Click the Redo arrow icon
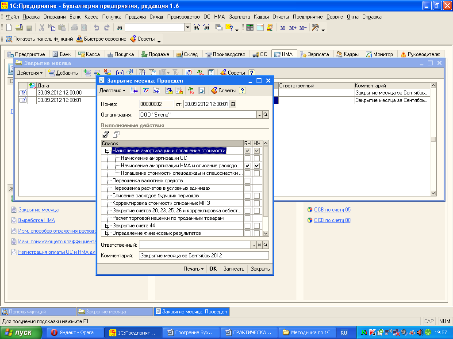The width and height of the screenshot is (453, 339). coord(107,27)
